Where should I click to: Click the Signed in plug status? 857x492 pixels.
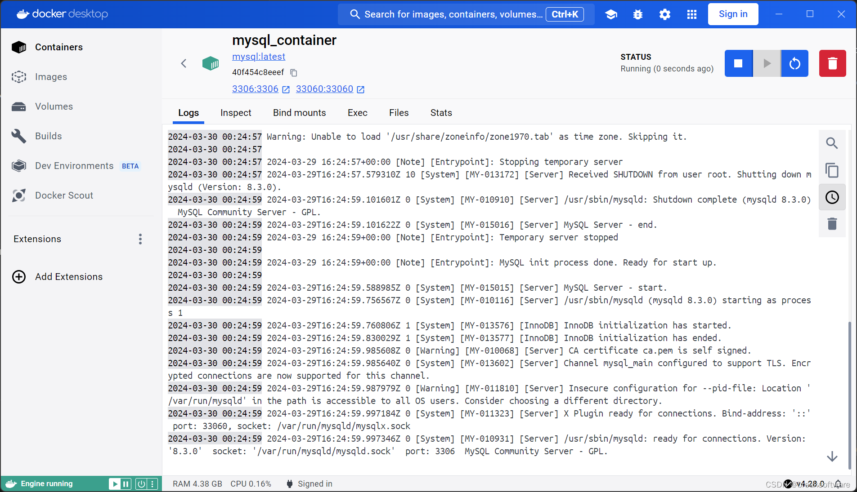point(310,484)
